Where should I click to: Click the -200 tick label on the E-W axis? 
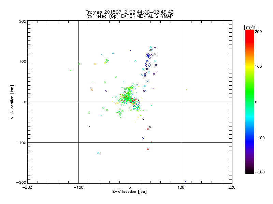click(x=27, y=187)
